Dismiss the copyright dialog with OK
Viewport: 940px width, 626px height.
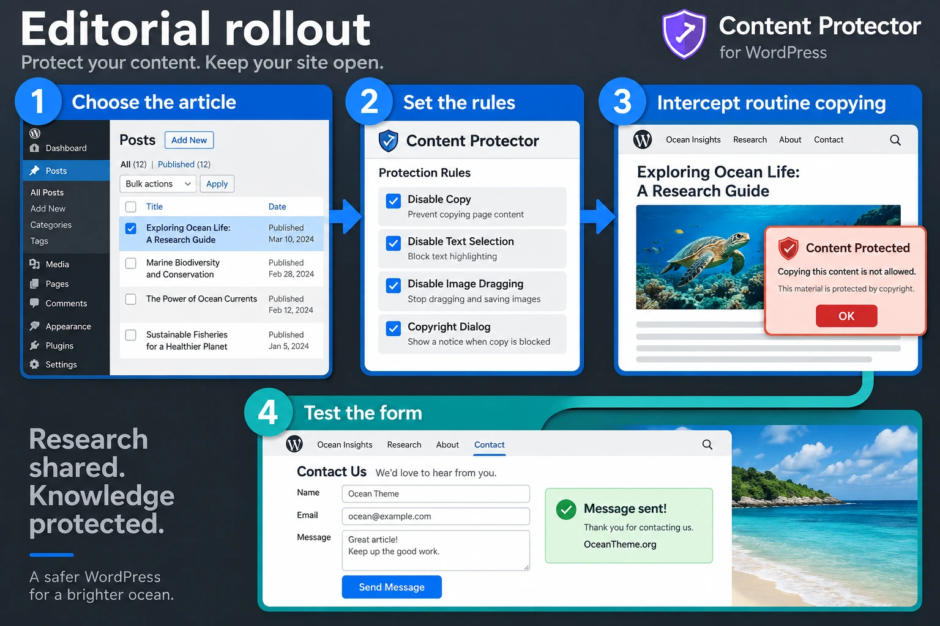pos(846,316)
